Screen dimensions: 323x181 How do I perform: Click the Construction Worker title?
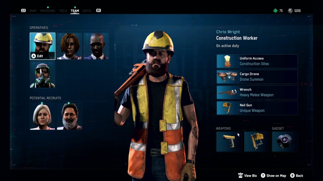237,38
